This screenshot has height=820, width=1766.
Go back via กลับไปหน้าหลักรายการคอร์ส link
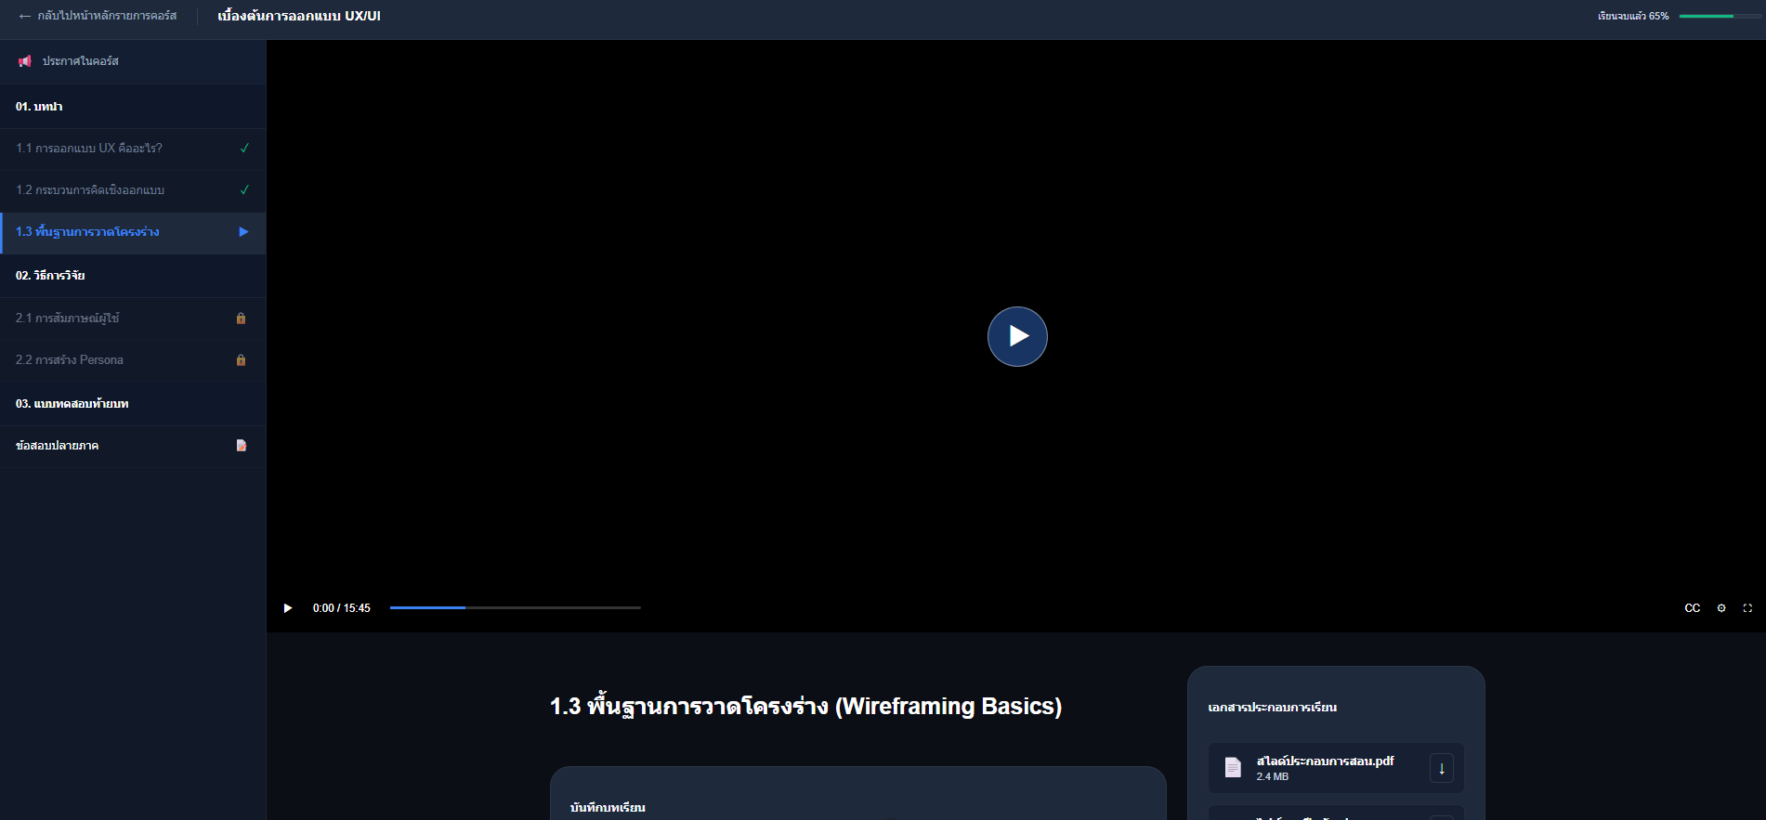tap(98, 16)
